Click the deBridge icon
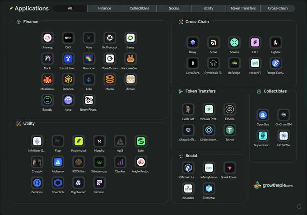Screen dimensions: 307x215 pos(234,63)
